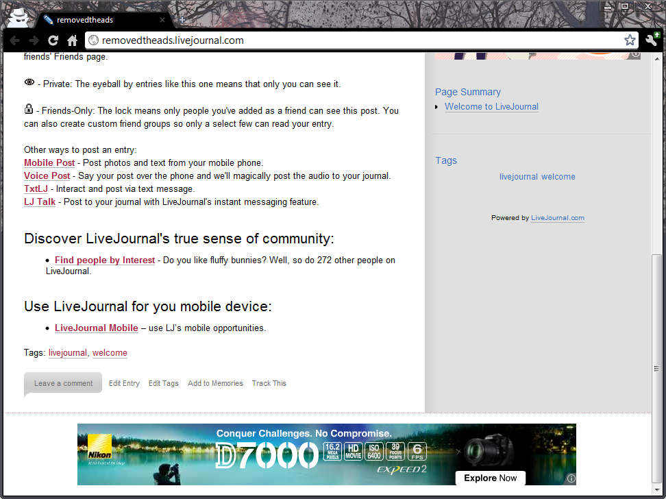The width and height of the screenshot is (666, 499).
Task: Click the Tags sidebar heading
Action: [x=446, y=160]
